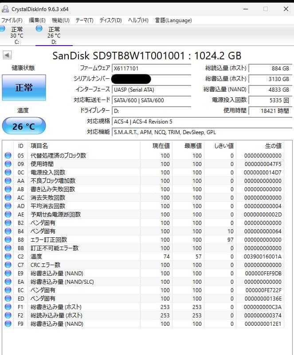Click raw value 0000000014D7

263,173
